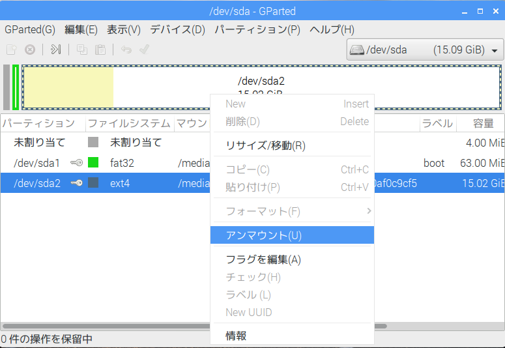
Task: Click the gray unallocated bar in disk graphic
Action: click(x=7, y=87)
